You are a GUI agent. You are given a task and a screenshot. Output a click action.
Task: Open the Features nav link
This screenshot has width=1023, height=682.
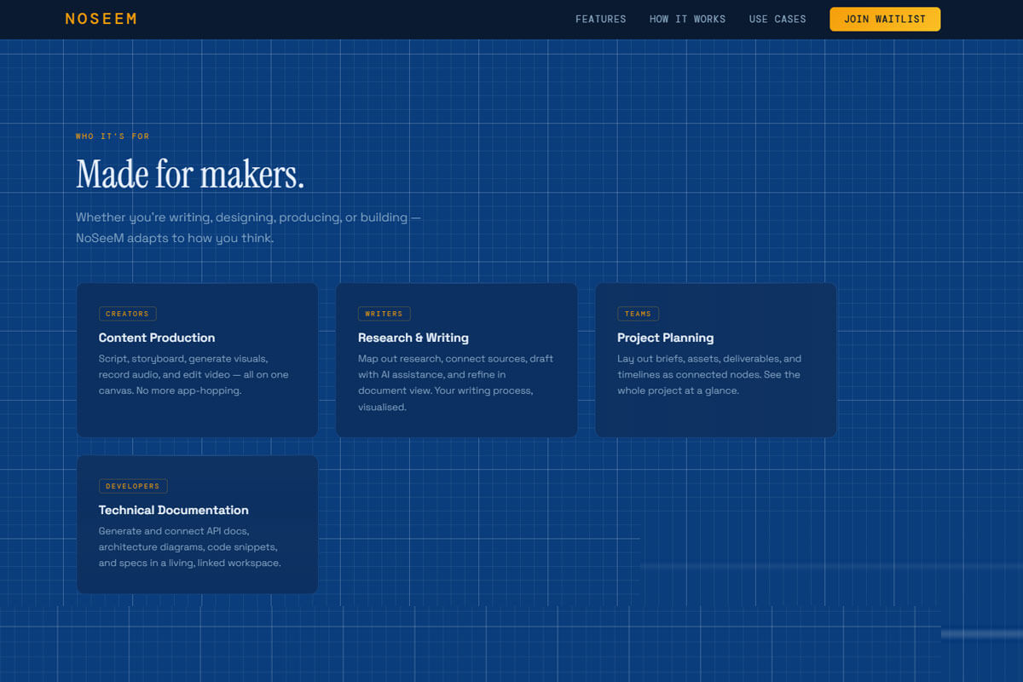pyautogui.click(x=600, y=19)
